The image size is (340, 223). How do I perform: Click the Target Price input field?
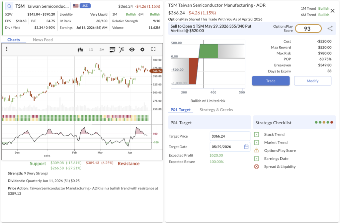click(x=230, y=136)
